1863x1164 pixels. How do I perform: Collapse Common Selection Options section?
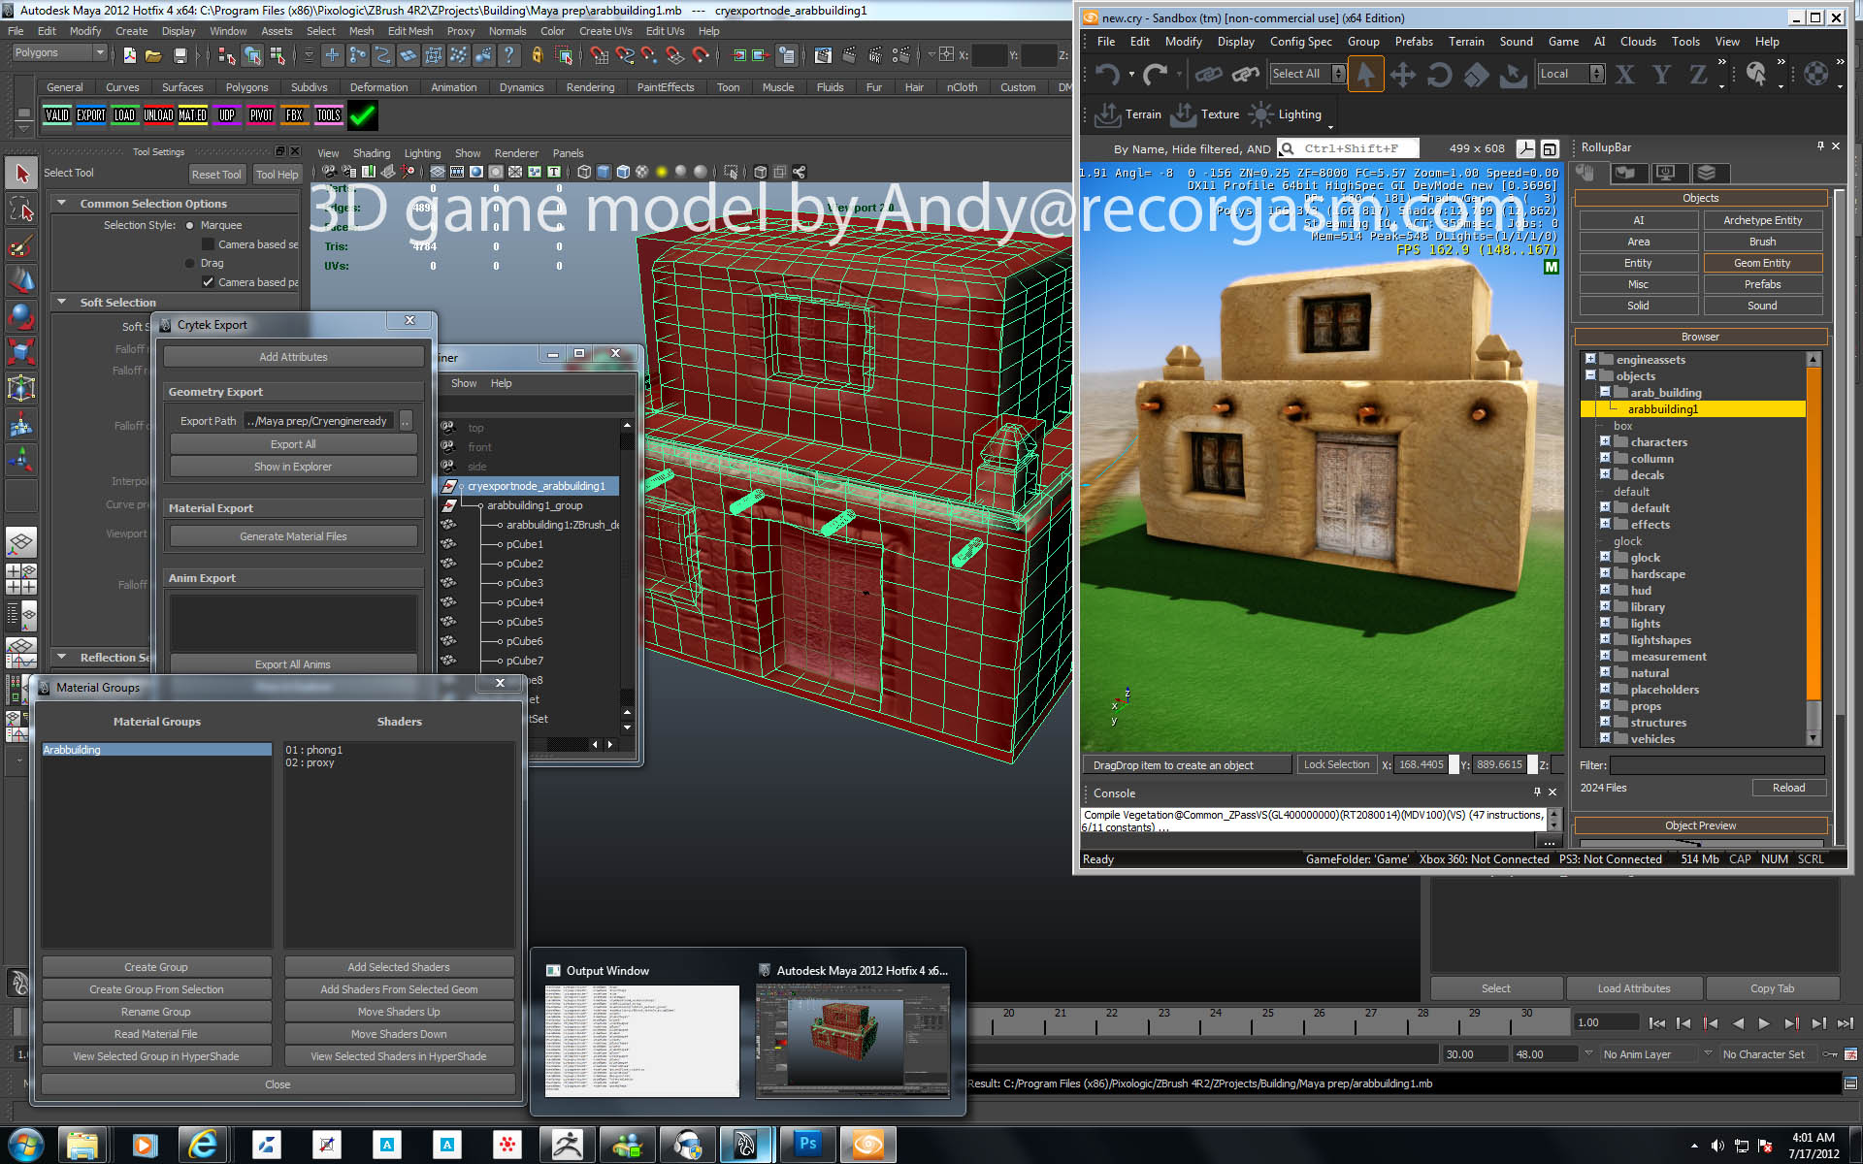pos(62,203)
